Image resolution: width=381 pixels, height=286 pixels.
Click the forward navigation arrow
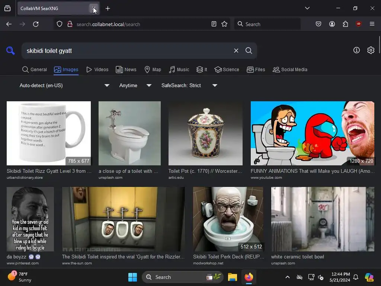(22, 24)
